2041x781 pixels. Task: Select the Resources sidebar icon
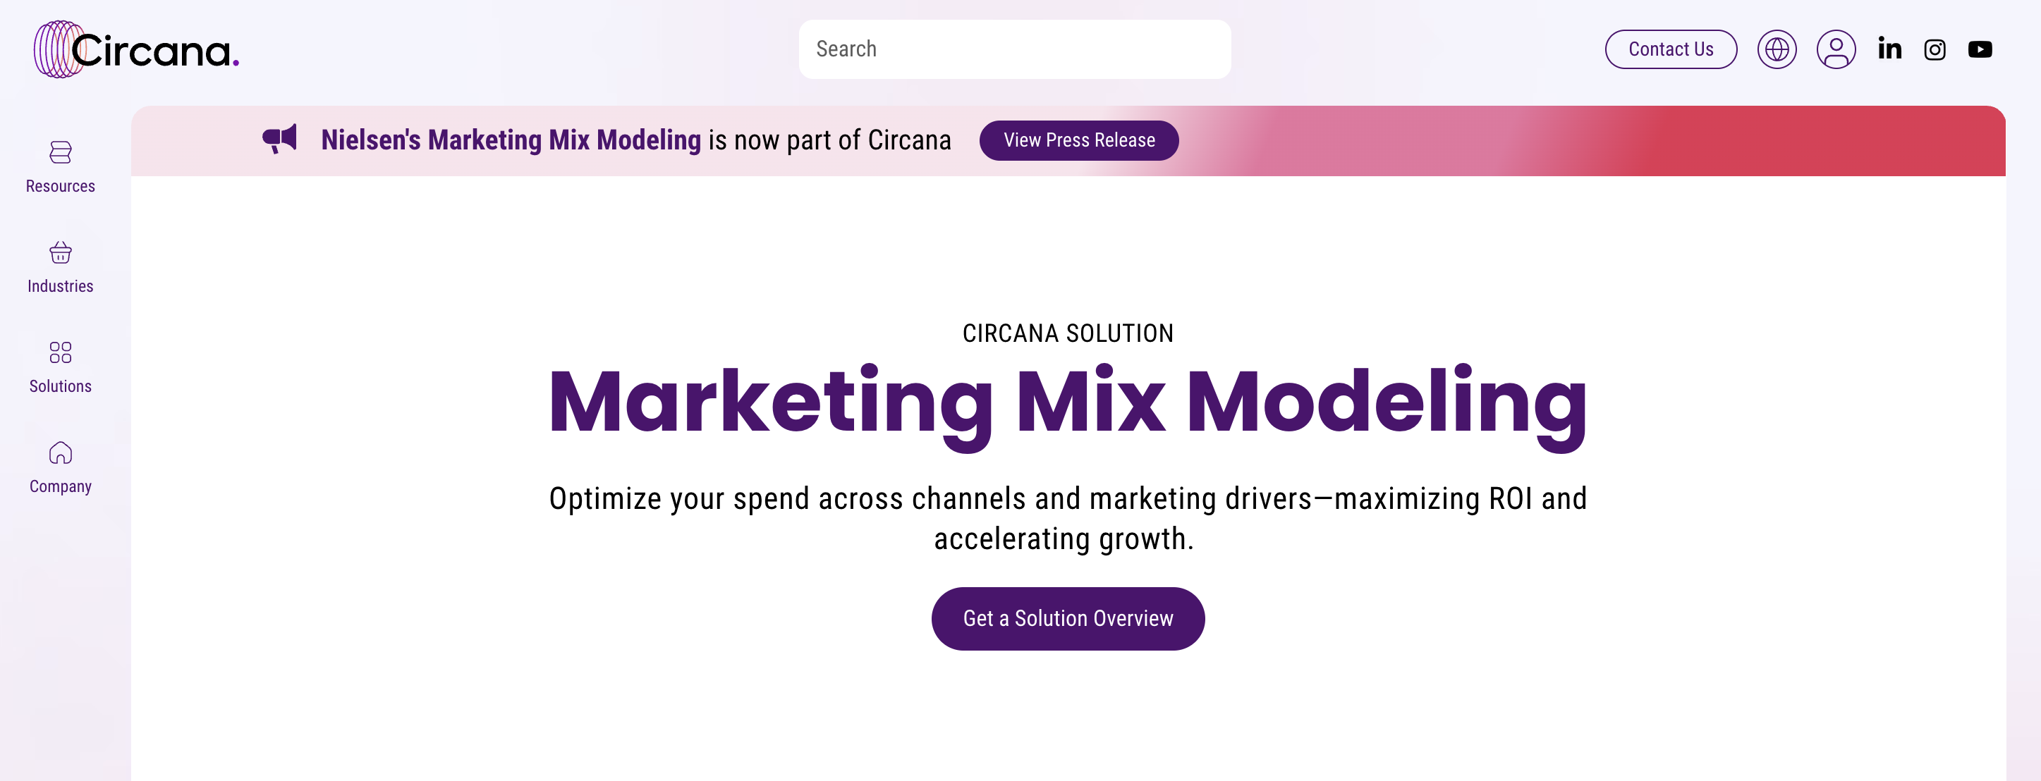tap(60, 153)
